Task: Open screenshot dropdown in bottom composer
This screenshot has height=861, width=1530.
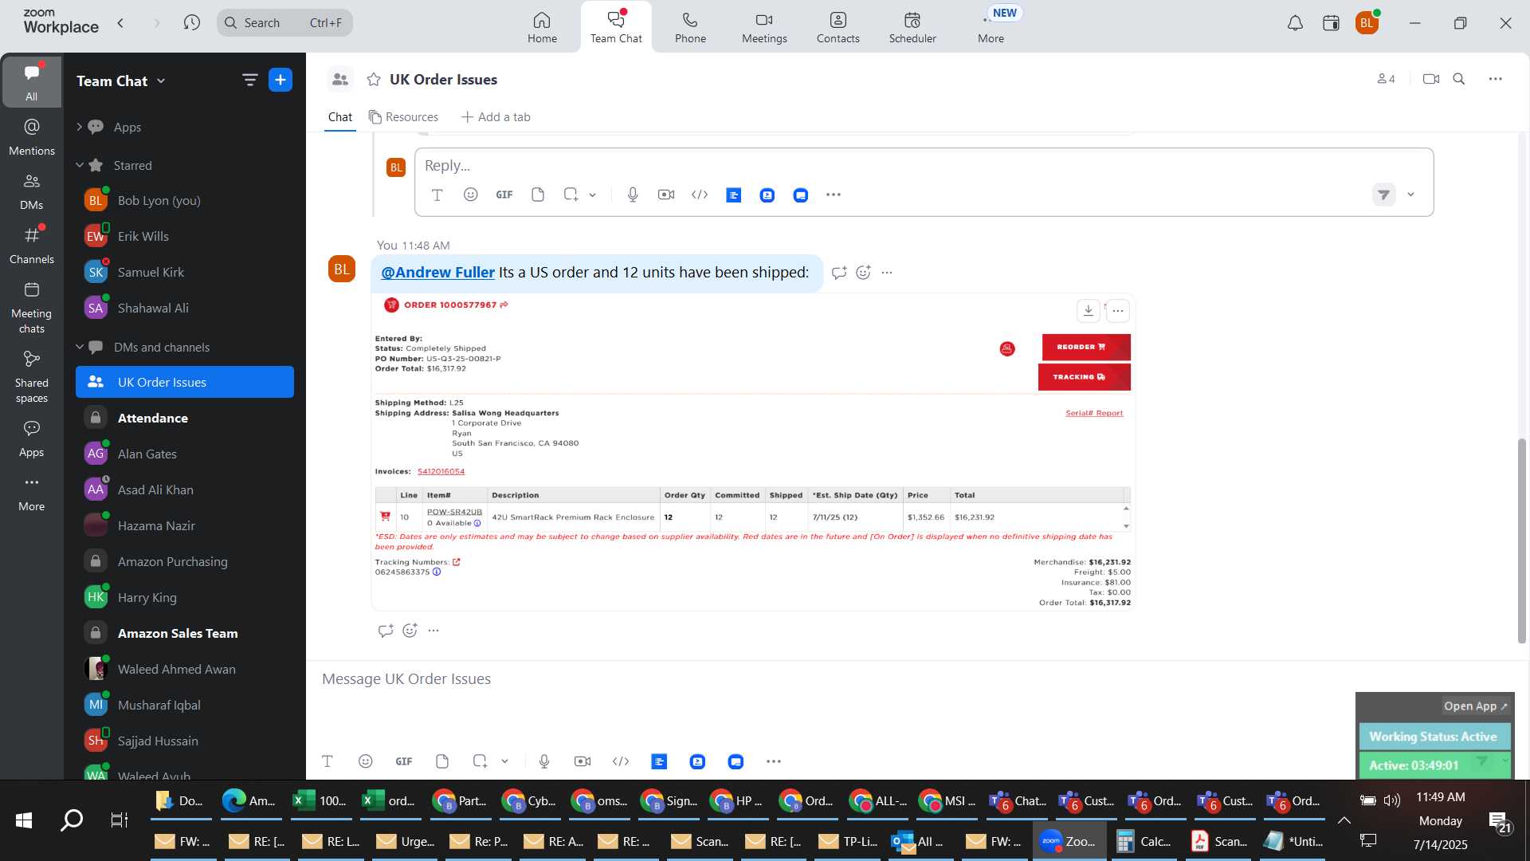Action: tap(504, 762)
